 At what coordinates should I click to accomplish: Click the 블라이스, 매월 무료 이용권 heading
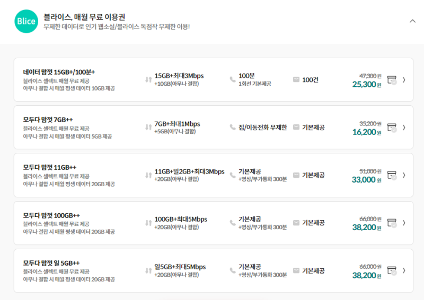(x=84, y=17)
